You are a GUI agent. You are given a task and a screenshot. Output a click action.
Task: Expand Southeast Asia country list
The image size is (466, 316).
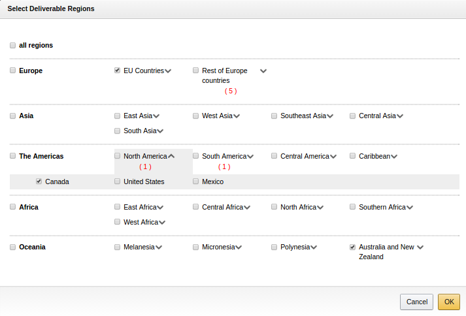(330, 116)
